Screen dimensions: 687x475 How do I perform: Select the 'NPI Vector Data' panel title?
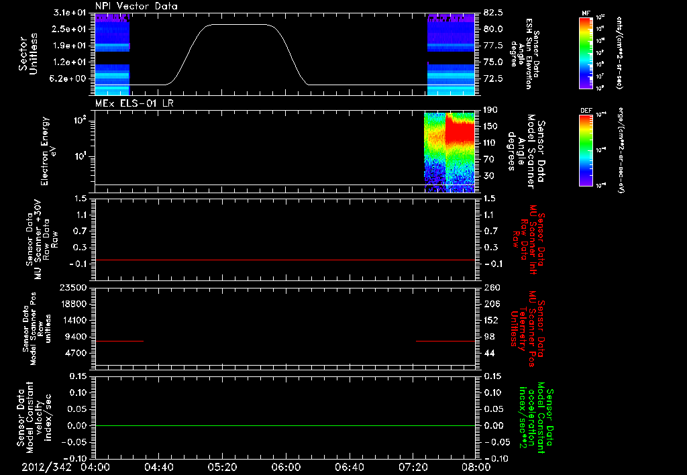[x=136, y=6]
